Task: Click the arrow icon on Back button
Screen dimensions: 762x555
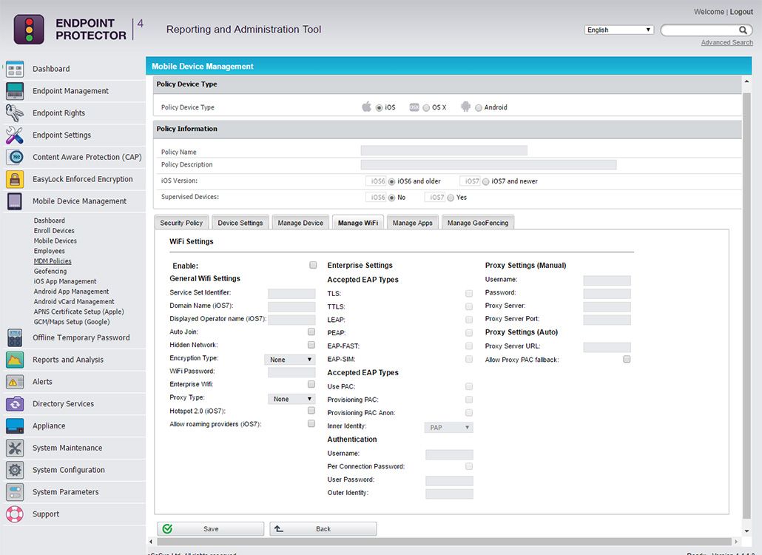Action: coord(279,529)
